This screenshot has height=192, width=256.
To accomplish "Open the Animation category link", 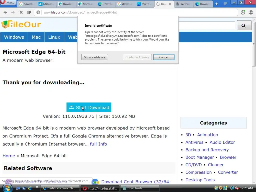I will click(207, 135).
